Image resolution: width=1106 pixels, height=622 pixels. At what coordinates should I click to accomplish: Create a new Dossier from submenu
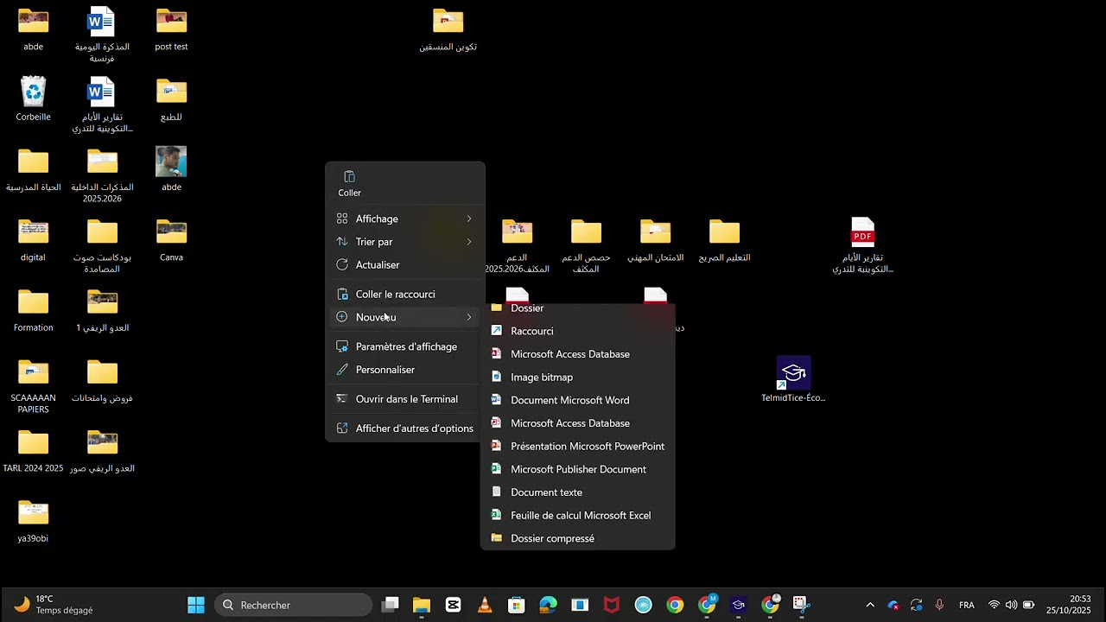click(x=577, y=308)
